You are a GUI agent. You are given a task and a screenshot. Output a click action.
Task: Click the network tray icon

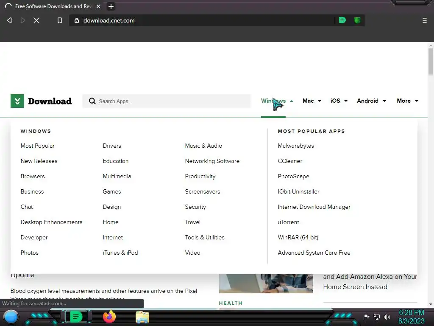click(377, 317)
